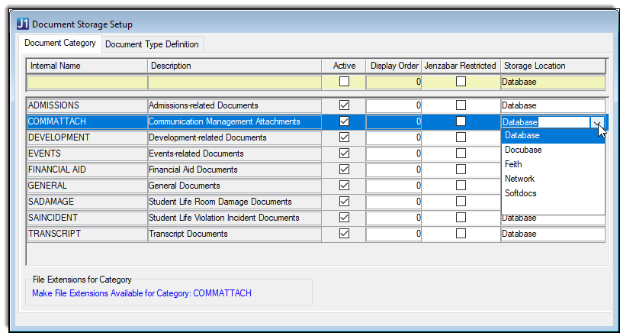Select the DEVELOPMENT internal name cell
This screenshot has height=333, width=620.
tap(87, 137)
